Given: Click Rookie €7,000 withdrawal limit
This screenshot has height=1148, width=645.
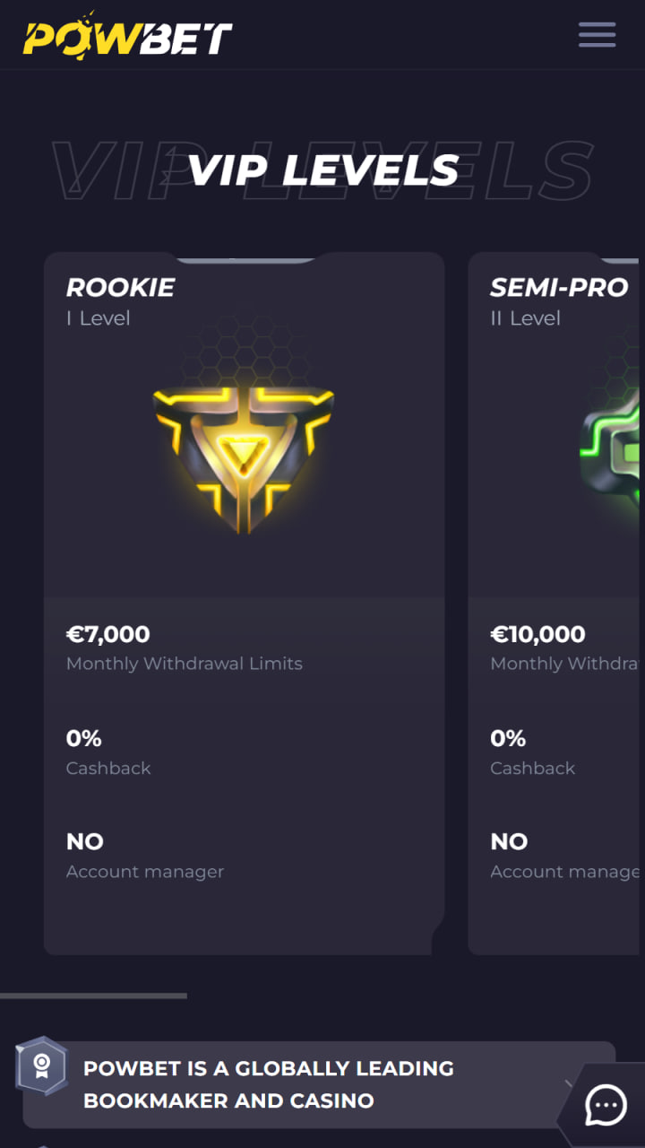Looking at the screenshot, I should pyautogui.click(x=108, y=634).
